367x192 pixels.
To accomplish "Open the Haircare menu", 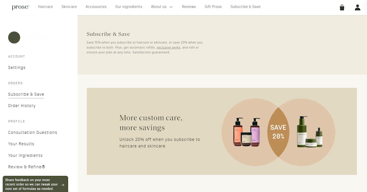I will tap(45, 7).
